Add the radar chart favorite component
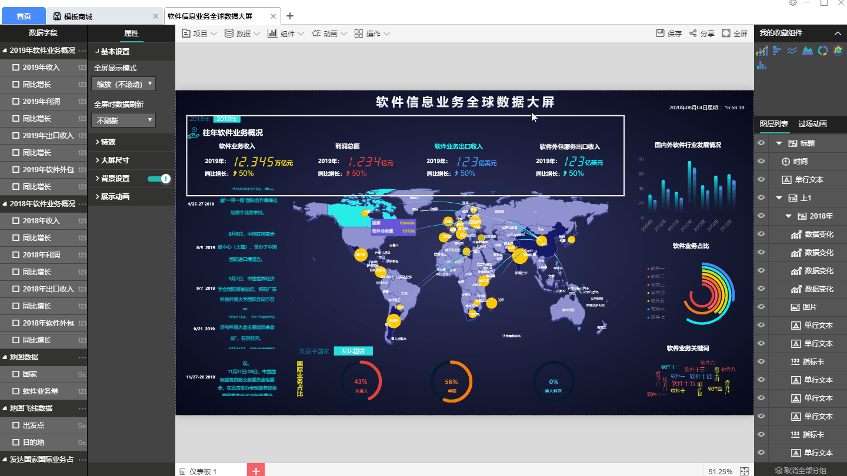847x476 pixels. coord(838,51)
